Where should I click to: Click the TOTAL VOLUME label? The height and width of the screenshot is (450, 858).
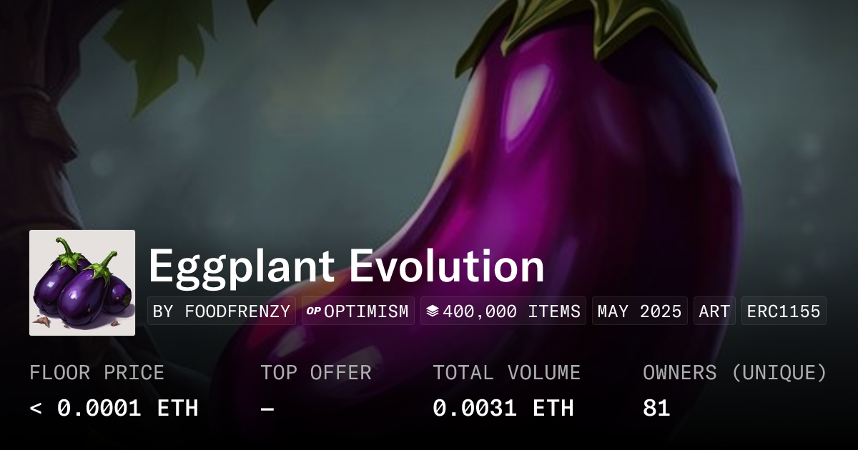pyautogui.click(x=506, y=373)
